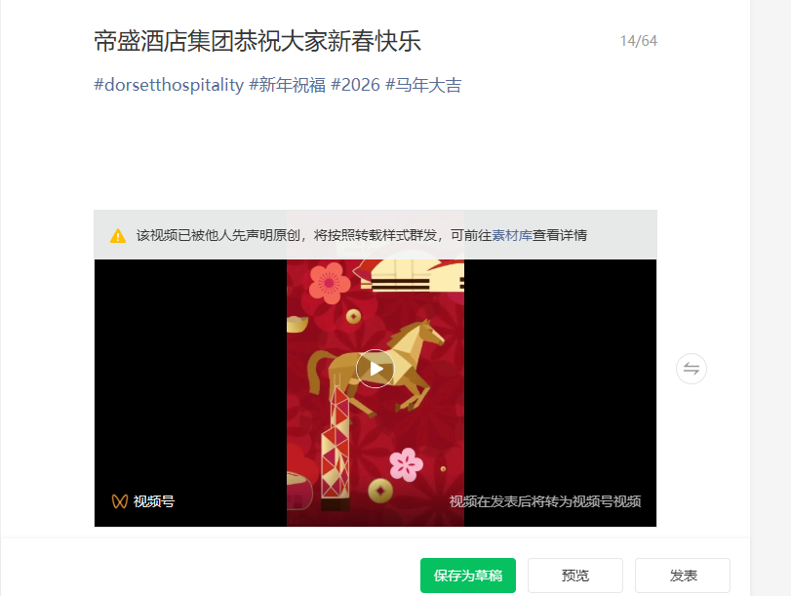Click the yellow warning triangle icon
This screenshot has height=596, width=791.
click(x=118, y=236)
